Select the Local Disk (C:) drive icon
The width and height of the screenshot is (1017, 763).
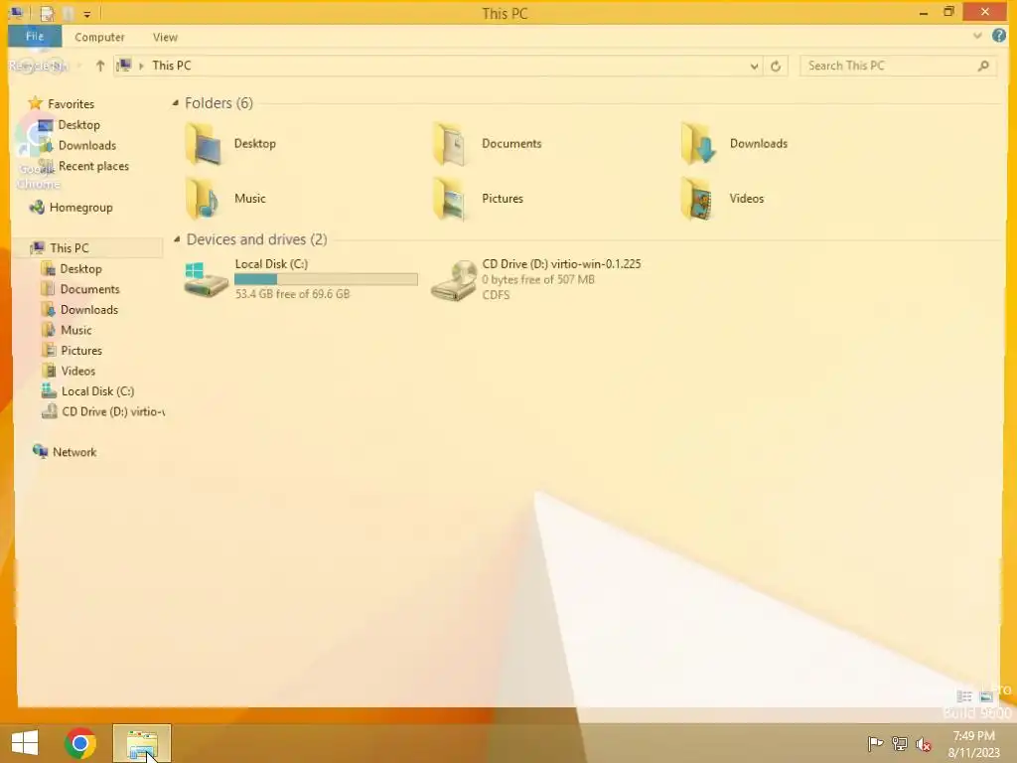pyautogui.click(x=206, y=279)
